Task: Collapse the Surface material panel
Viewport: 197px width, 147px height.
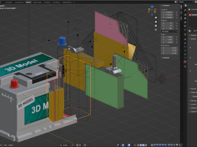Action: coord(192,39)
